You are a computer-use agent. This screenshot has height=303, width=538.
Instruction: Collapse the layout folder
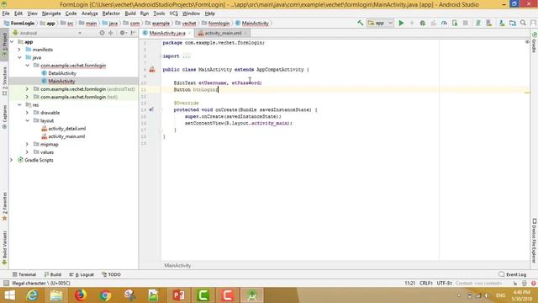27,120
